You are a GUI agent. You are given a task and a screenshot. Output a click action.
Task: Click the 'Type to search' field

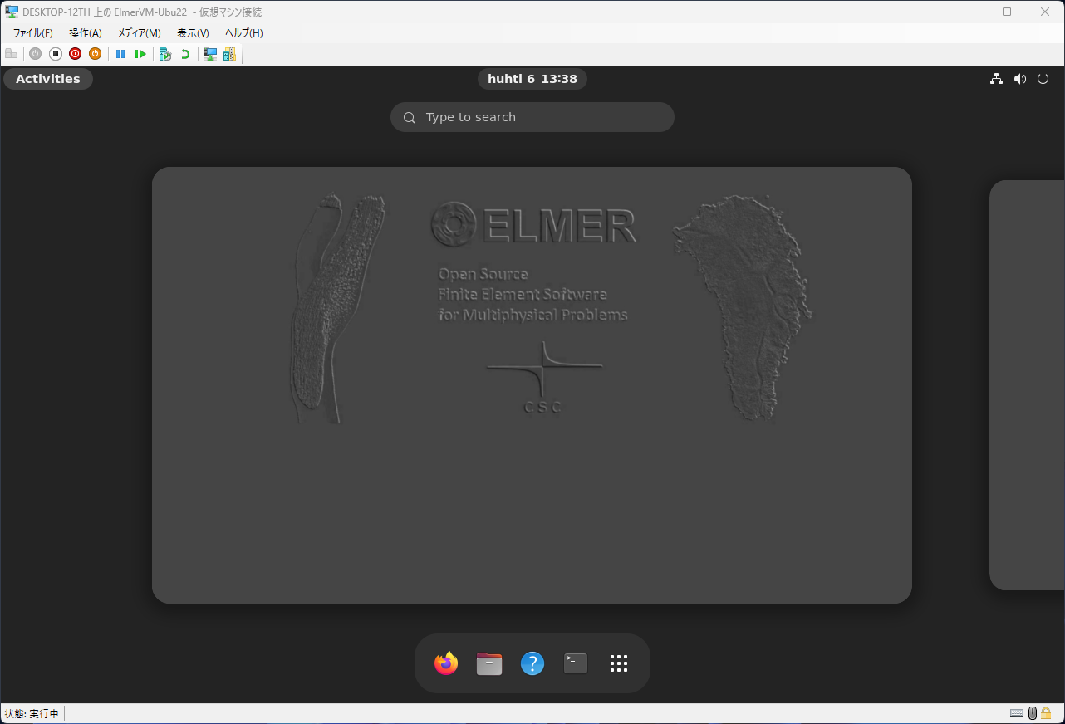pyautogui.click(x=532, y=117)
